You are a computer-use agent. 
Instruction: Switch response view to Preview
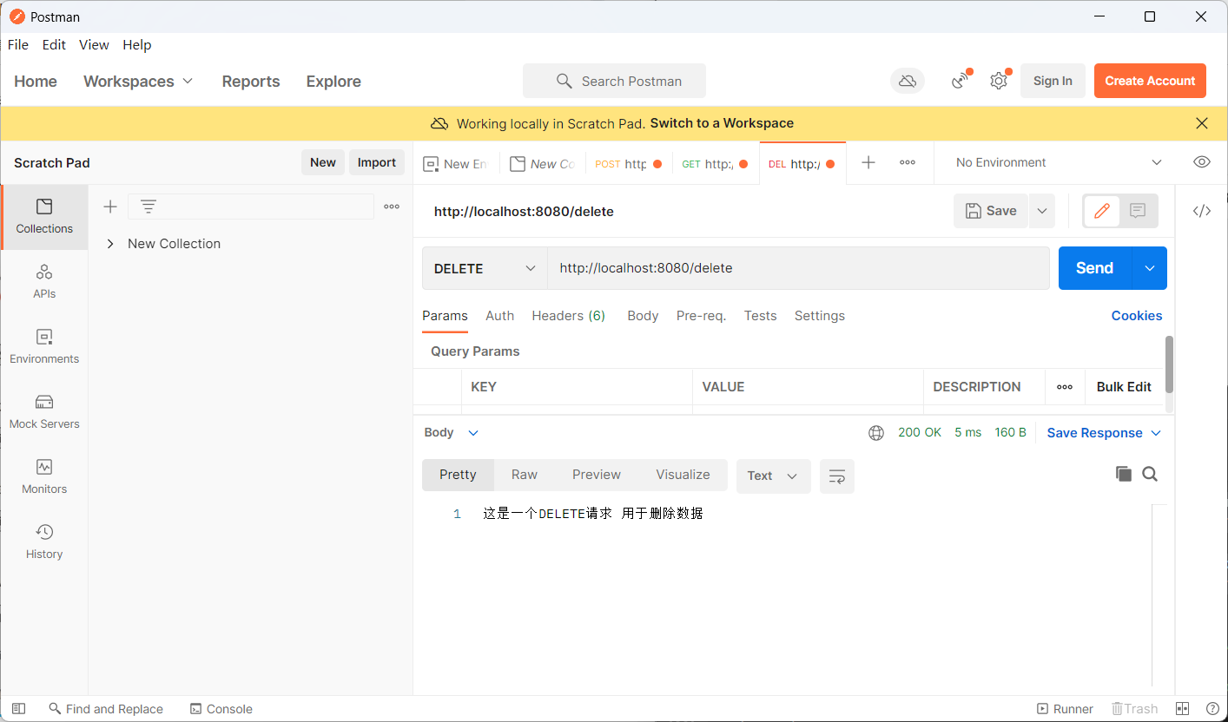[596, 475]
